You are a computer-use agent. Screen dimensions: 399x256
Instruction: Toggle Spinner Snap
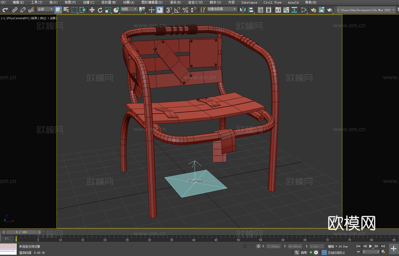coord(193,10)
